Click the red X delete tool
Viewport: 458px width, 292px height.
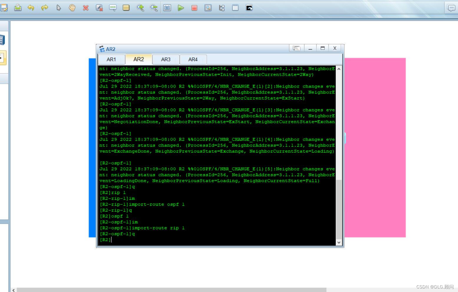pyautogui.click(x=86, y=8)
